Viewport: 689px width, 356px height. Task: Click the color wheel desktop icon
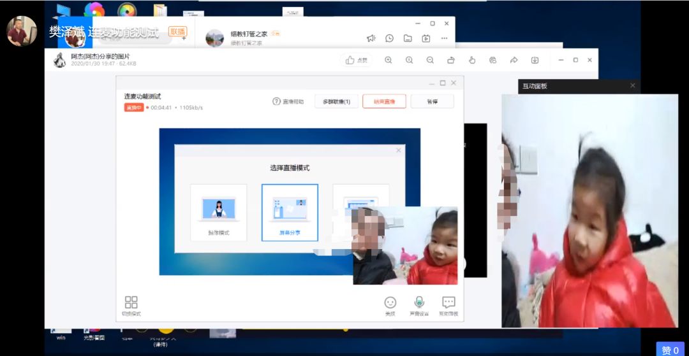(127, 10)
